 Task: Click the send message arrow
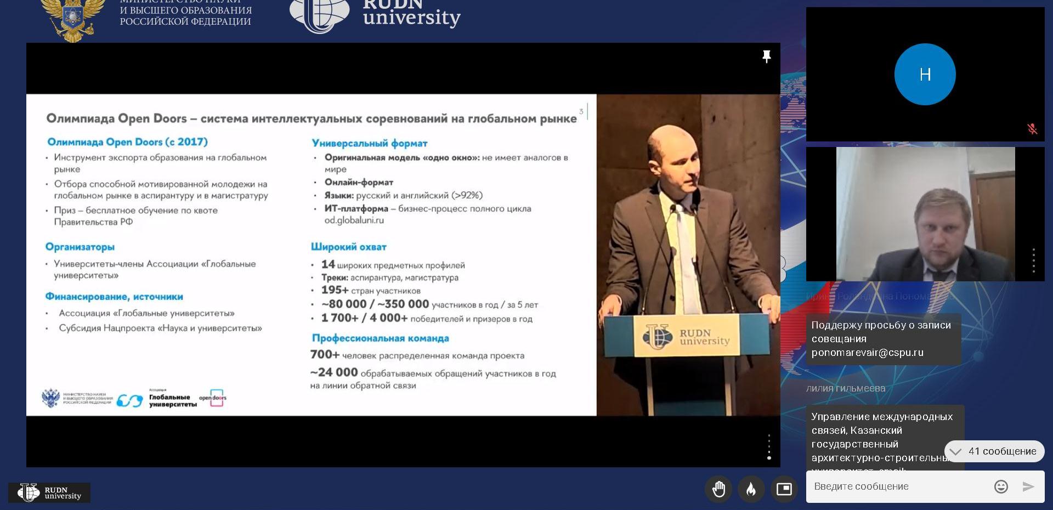click(x=1028, y=486)
